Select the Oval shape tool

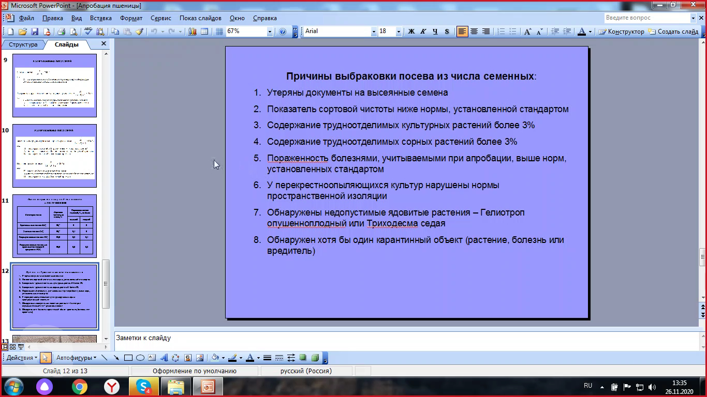pos(140,357)
